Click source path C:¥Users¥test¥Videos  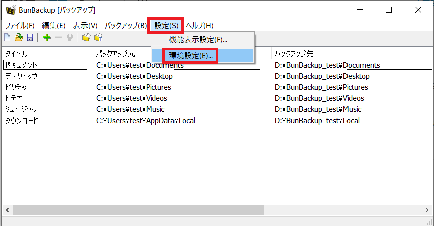[132, 98]
